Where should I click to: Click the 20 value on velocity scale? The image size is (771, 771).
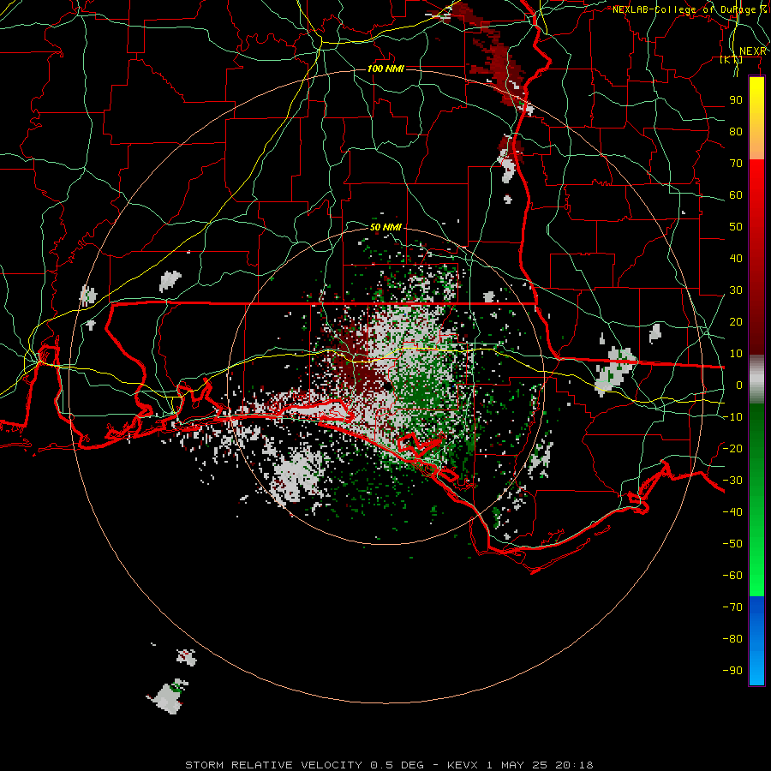[x=736, y=322]
